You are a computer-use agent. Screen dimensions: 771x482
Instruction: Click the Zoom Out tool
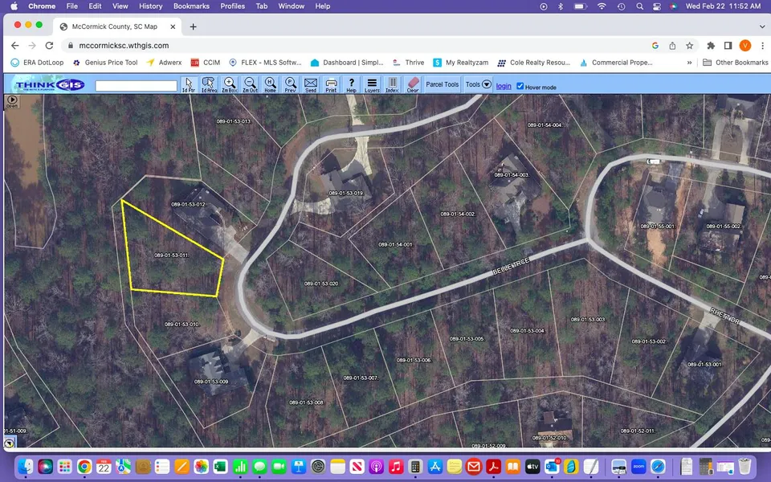click(x=250, y=84)
